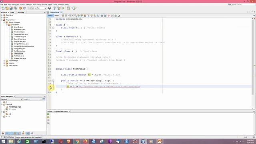Expand the Test Packages node
Screen dimensions: 256x144
[4, 61]
